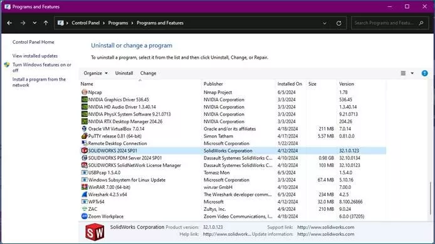Click the Remote Desktop Connection icon

point(85,143)
